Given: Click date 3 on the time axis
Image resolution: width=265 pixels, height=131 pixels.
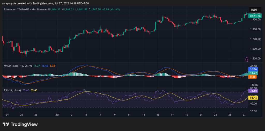Looking at the screenshot, I should coord(72,115).
